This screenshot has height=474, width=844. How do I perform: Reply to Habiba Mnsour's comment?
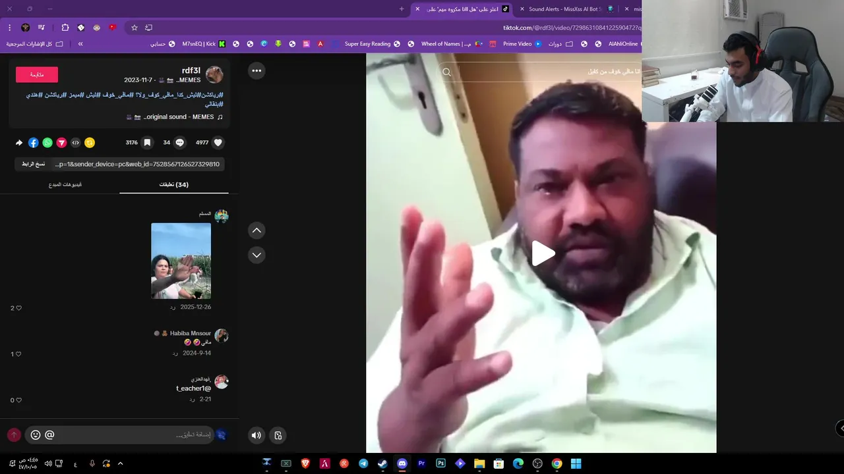point(175,354)
